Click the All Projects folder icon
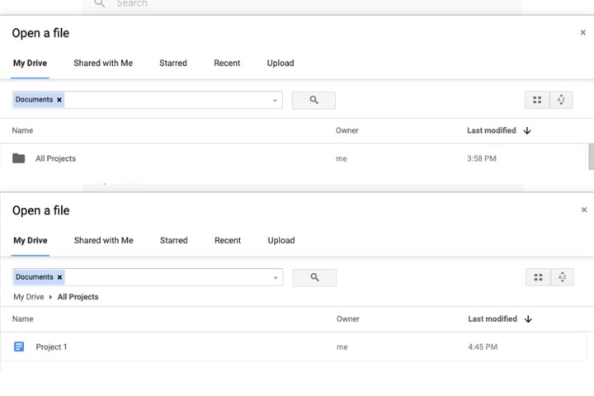This screenshot has width=594, height=396. point(19,158)
